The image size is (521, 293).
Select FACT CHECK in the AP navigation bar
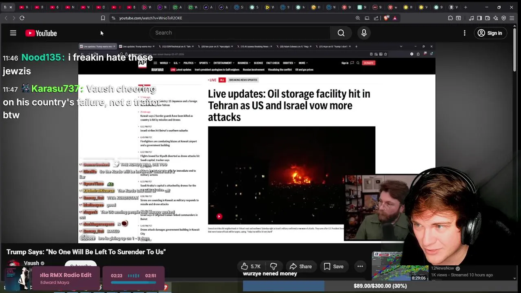[x=273, y=63]
